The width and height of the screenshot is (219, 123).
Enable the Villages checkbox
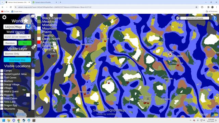point(2,88)
